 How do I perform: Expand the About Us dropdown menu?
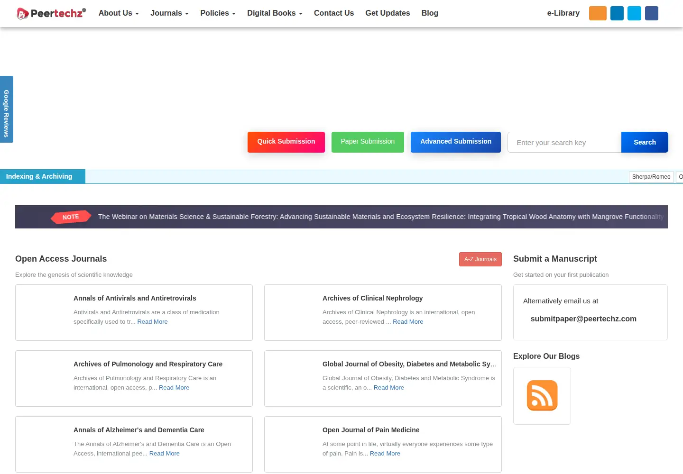119,13
